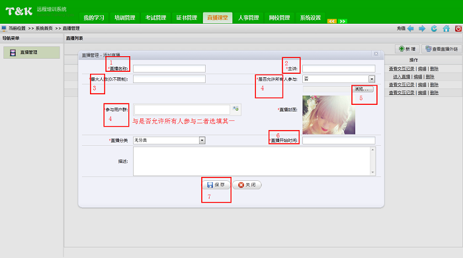
Task: Click the 直播列表 panel title
Action: click(74, 38)
